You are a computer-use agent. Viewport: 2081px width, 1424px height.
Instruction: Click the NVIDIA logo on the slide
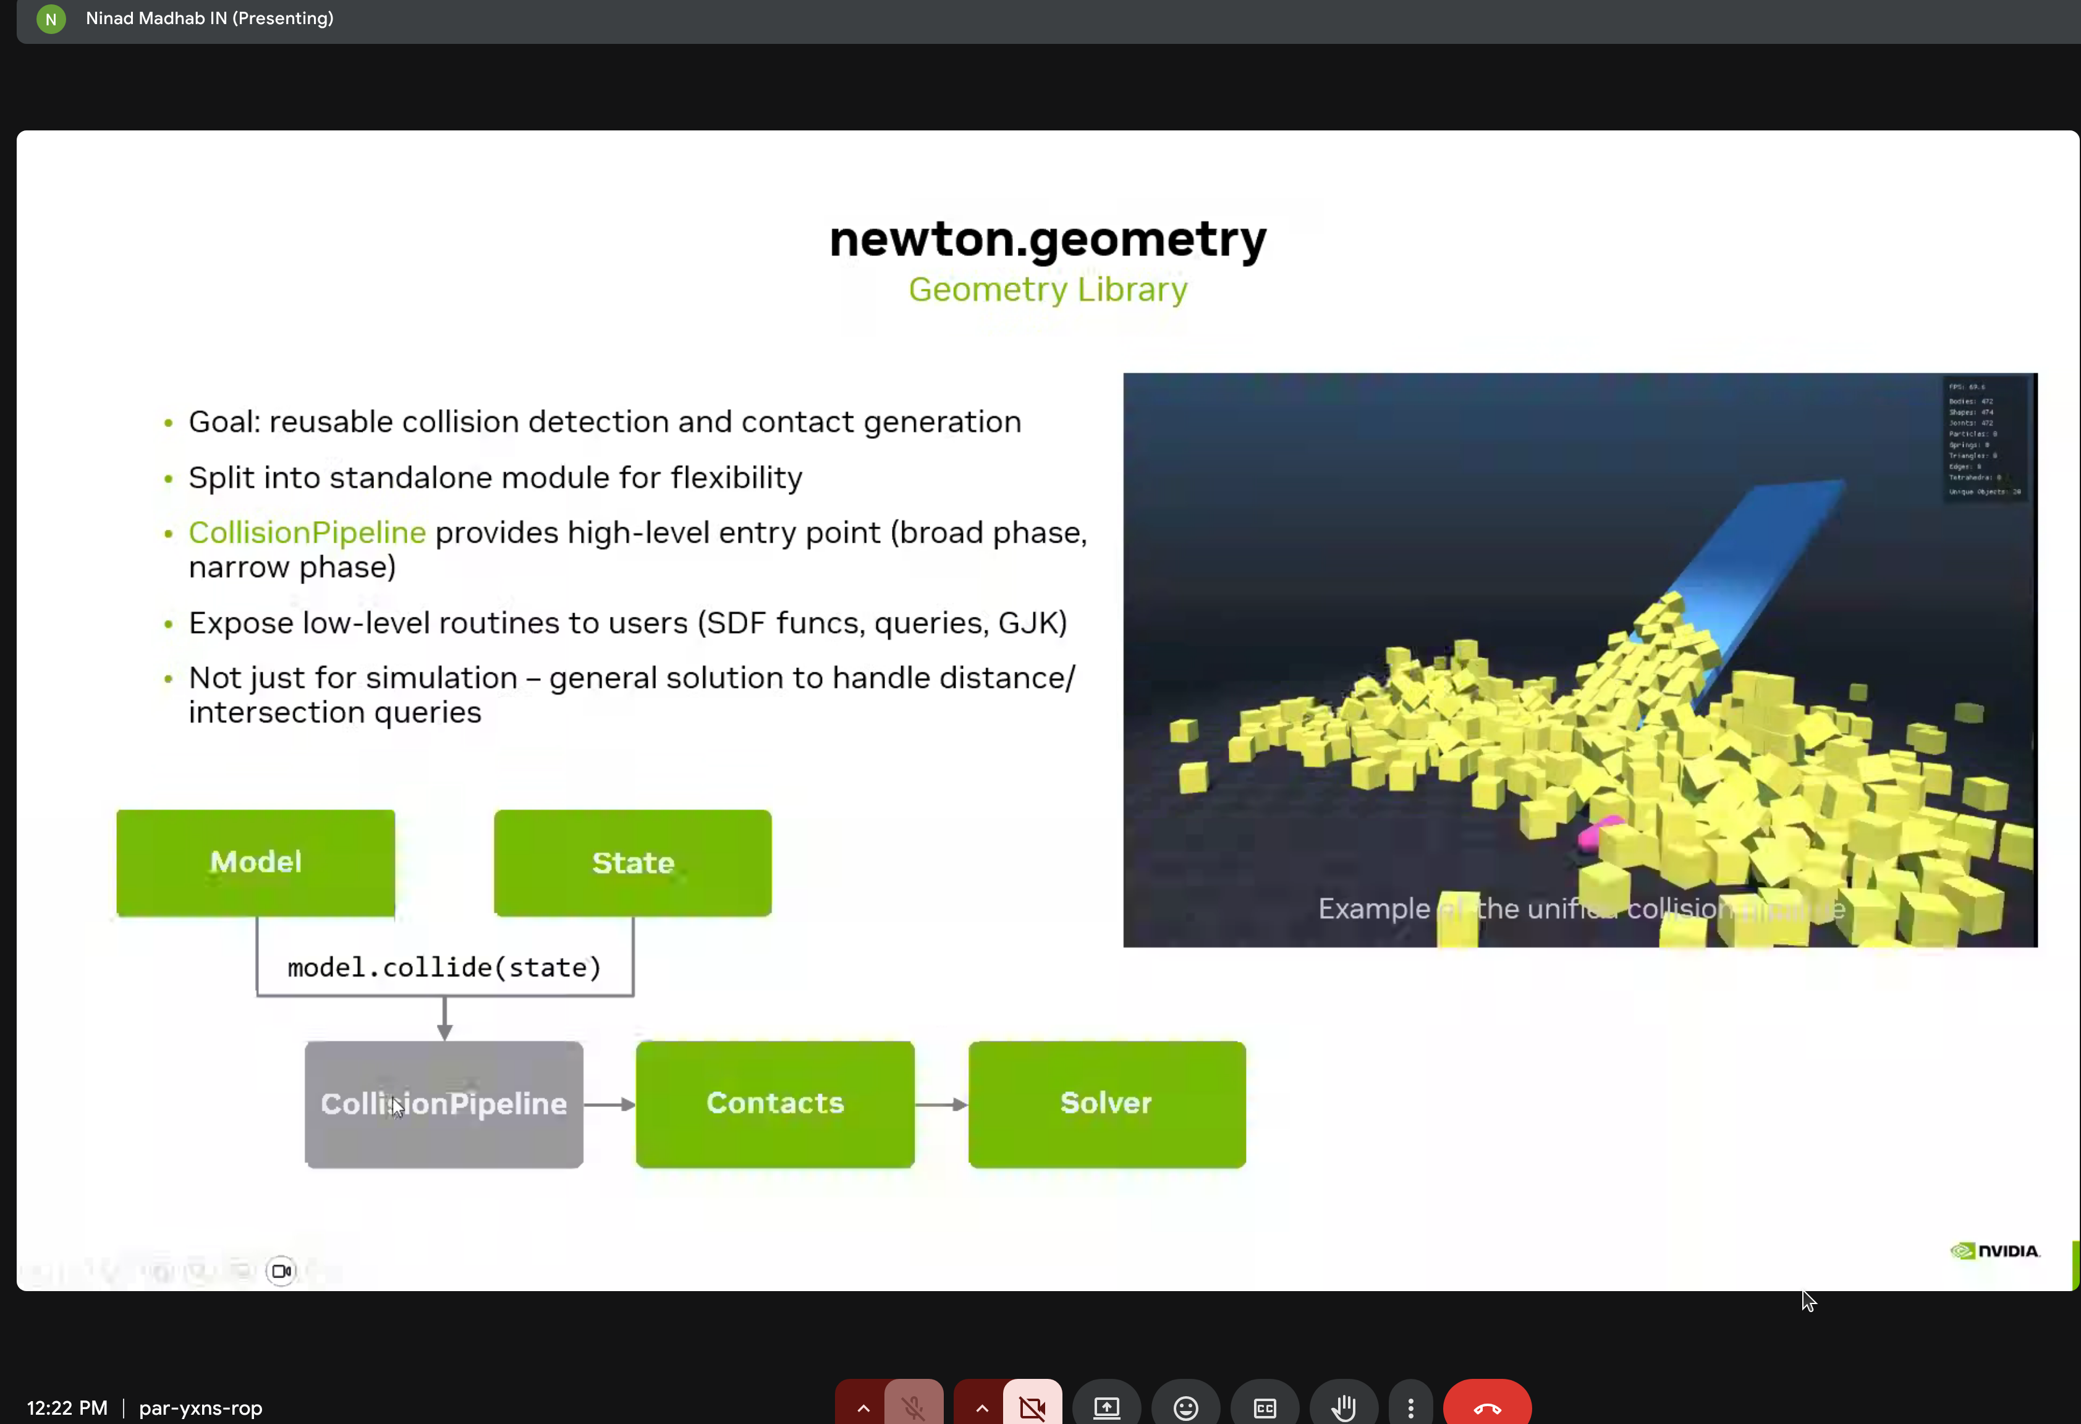[x=1994, y=1251]
